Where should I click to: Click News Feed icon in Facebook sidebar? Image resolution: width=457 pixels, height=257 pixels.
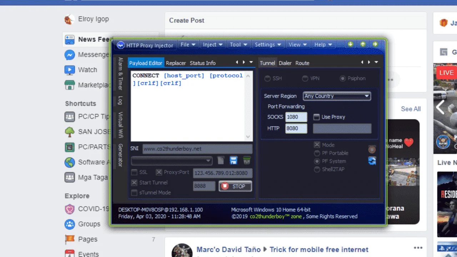70,39
